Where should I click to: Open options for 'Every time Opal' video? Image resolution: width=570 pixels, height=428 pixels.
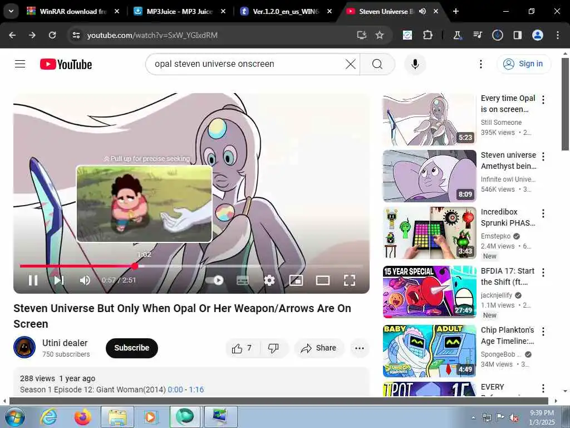tap(543, 100)
